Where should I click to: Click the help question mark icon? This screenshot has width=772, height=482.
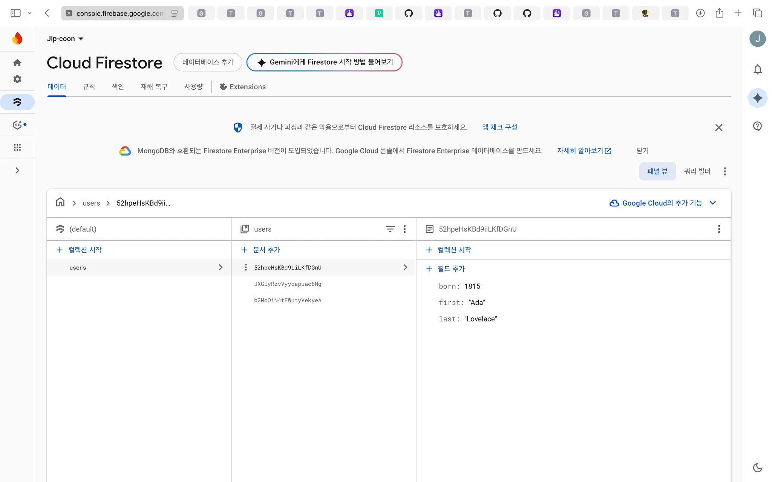click(x=757, y=127)
